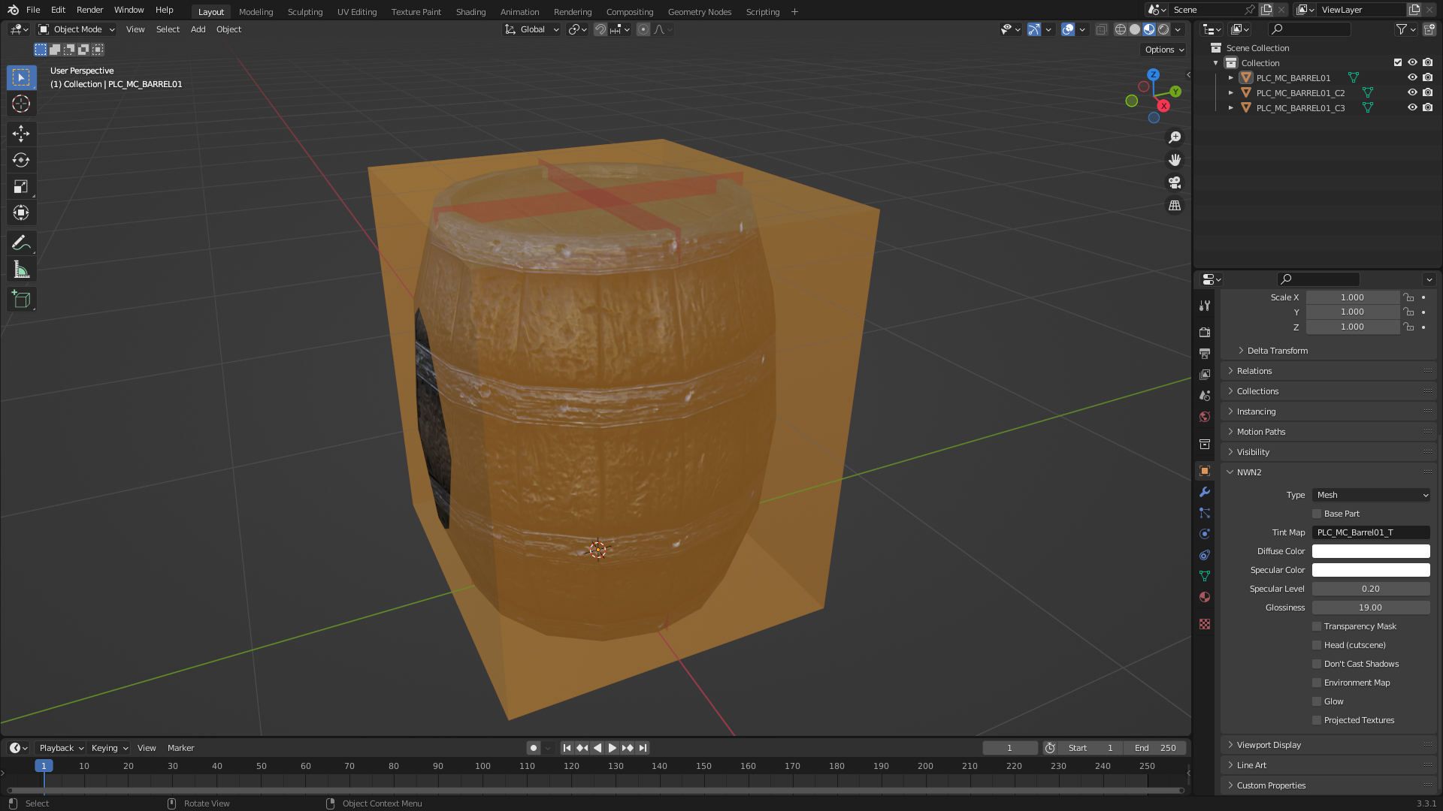1443x811 pixels.
Task: Open the Scene properties tab
Action: (x=1205, y=395)
